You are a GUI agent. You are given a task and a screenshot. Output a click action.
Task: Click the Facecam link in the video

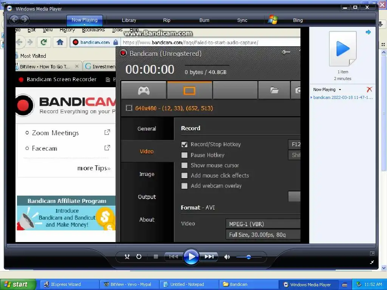point(45,148)
